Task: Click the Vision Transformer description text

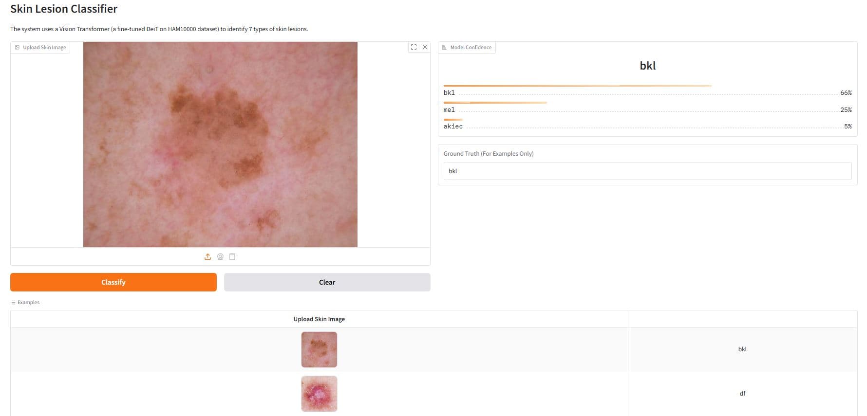Action: click(159, 29)
